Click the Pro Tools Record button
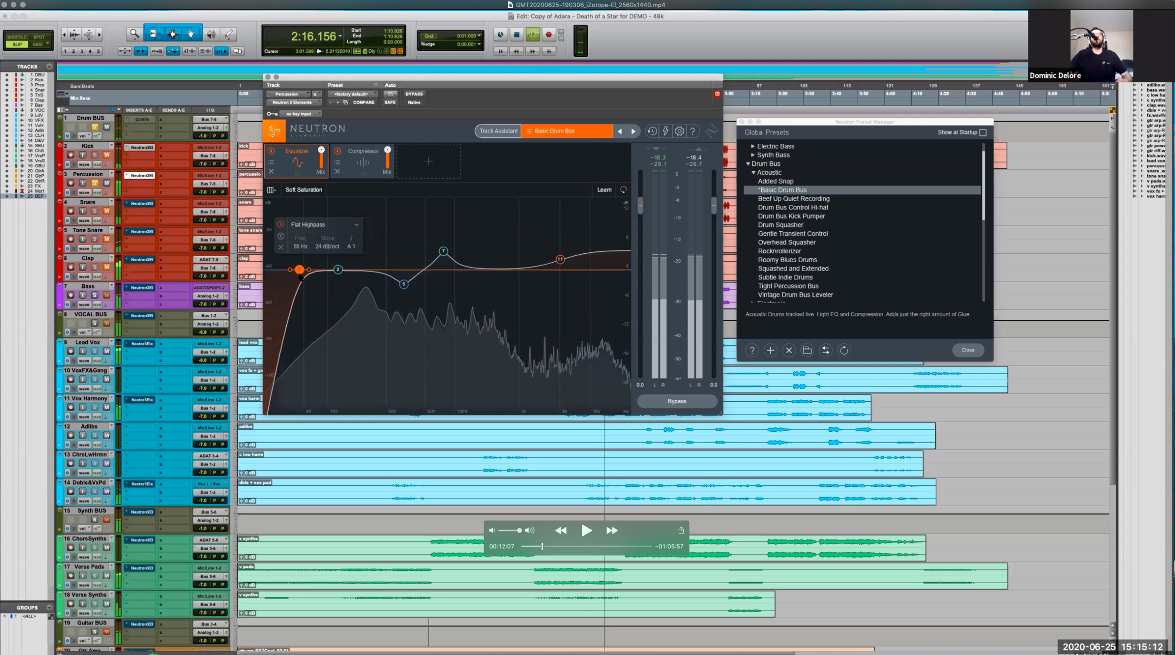Image resolution: width=1175 pixels, height=655 pixels. pyautogui.click(x=548, y=34)
